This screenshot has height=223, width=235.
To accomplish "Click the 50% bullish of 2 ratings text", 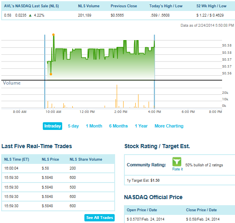I will (204, 165).
